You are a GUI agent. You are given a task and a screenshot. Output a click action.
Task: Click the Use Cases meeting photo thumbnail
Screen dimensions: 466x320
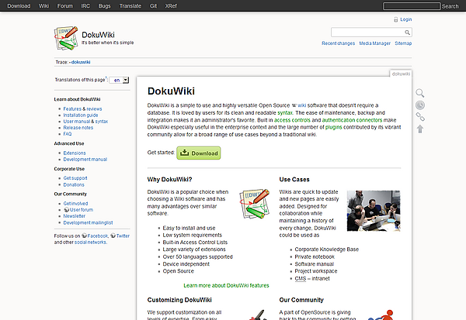373,209
